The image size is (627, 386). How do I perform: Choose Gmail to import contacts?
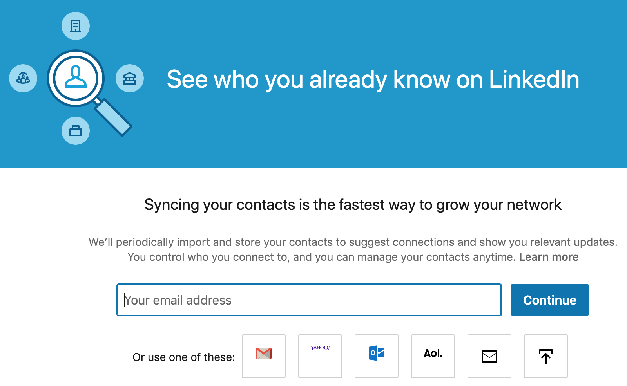pyautogui.click(x=264, y=356)
